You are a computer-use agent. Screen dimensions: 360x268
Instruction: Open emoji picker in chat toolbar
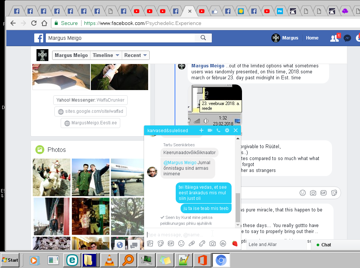[181, 243]
